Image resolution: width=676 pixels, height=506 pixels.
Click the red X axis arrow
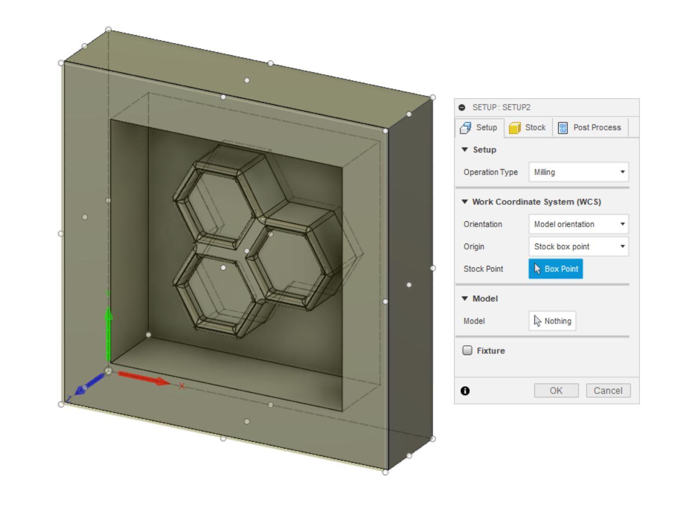point(144,379)
